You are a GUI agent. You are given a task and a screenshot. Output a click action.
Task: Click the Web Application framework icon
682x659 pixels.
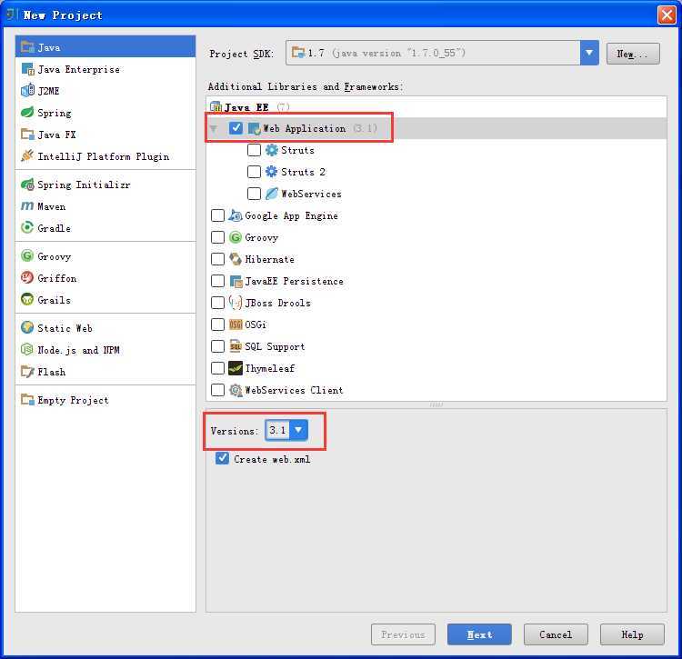coord(254,128)
